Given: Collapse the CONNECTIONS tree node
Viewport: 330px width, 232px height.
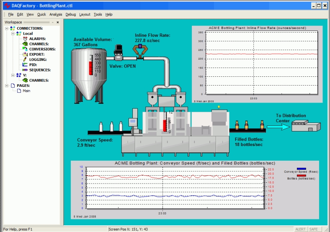Looking at the screenshot, I should (x=7, y=28).
